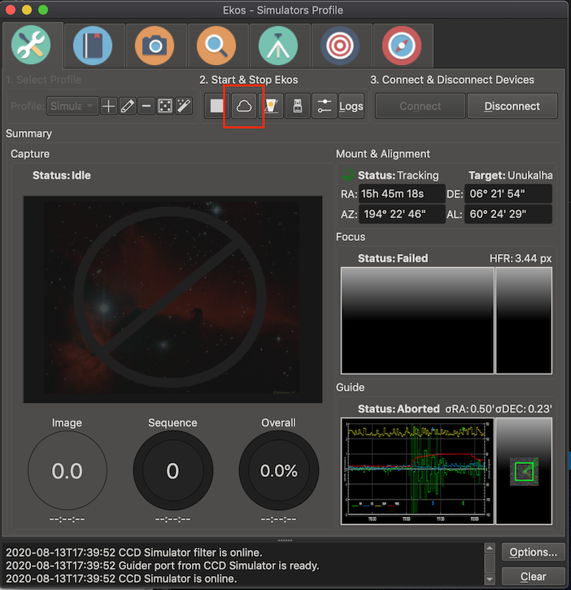571x590 pixels.
Task: Click the Target text Unukalha
Action: [x=530, y=175]
